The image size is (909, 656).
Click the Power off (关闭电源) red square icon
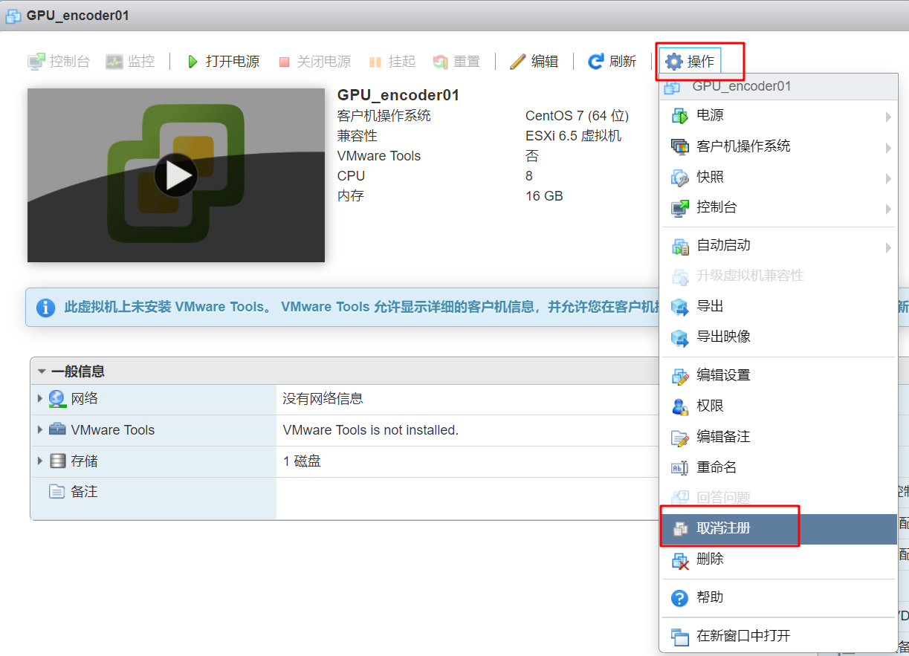click(284, 62)
